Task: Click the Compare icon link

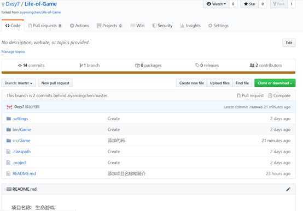Action: pyautogui.click(x=270, y=95)
